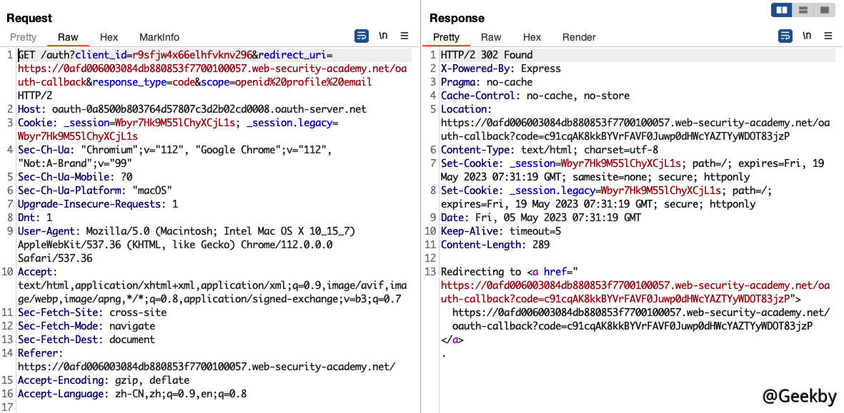Select the Pretty tab in Response panel
This screenshot has width=844, height=413.
pyautogui.click(x=447, y=37)
